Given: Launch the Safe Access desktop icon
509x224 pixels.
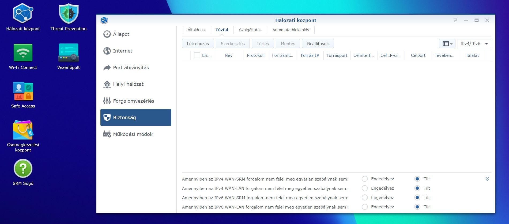Looking at the screenshot, I should pyautogui.click(x=23, y=95).
